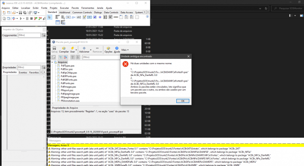The height and width of the screenshot is (166, 304).
Task: Open the Explorer address bar history dropdown
Action: click(x=260, y=8)
